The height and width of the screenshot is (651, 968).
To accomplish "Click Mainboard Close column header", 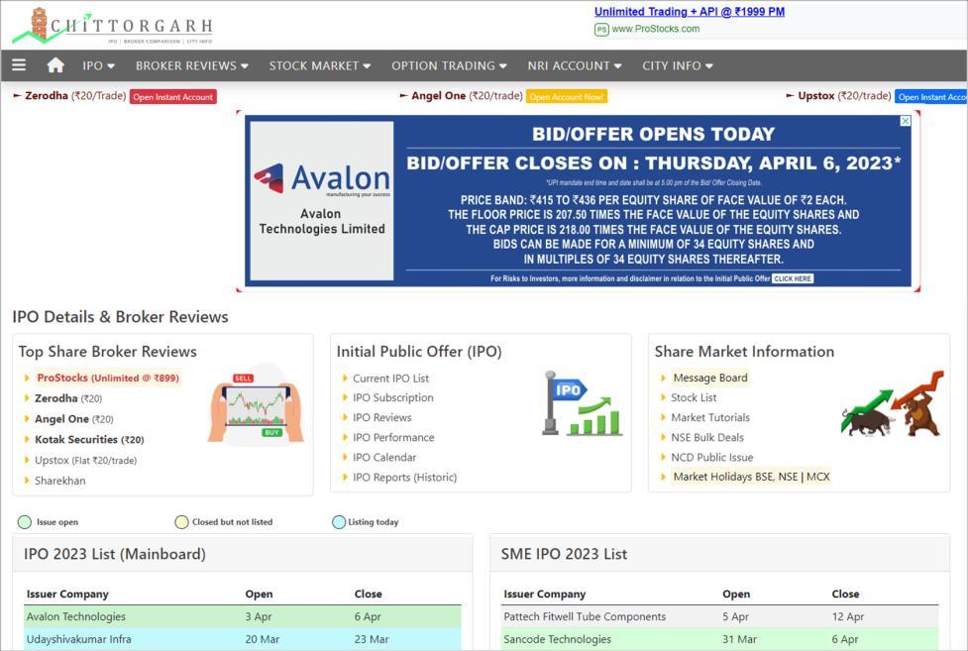I will tap(368, 595).
